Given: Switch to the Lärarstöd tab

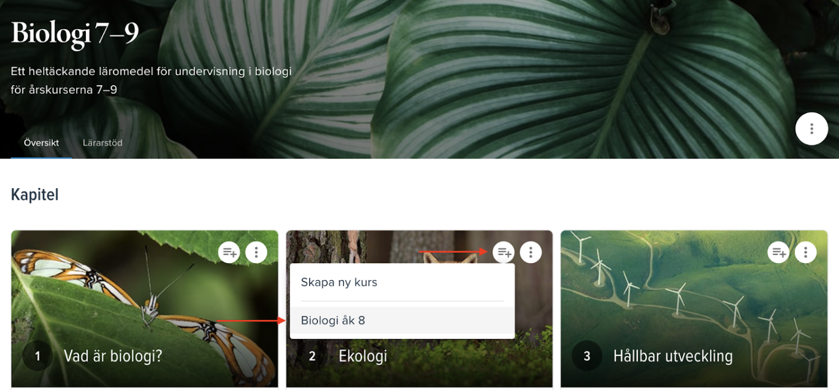Looking at the screenshot, I should tap(103, 143).
